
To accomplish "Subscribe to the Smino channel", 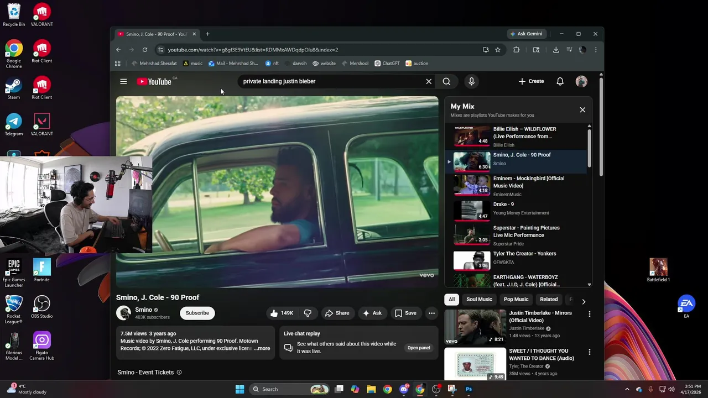I will point(197,313).
